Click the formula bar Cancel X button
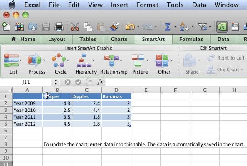The width and height of the screenshot is (247, 166). coord(68,82)
